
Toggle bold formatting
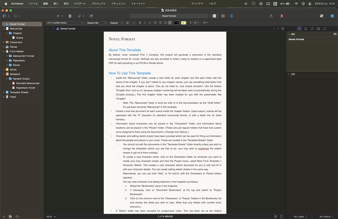click(140, 23)
